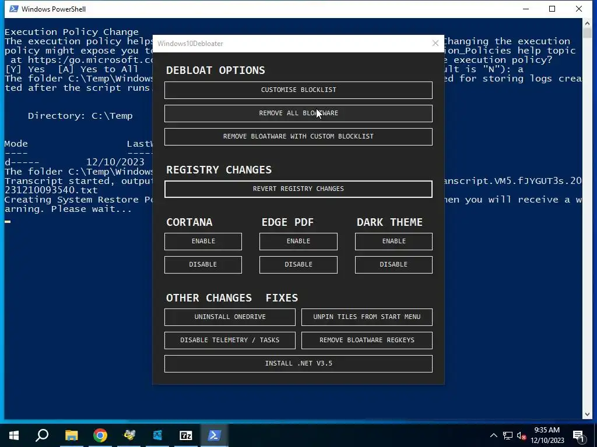Click muted volume tray icon
Viewport: 597px width, 447px height.
[521, 435]
